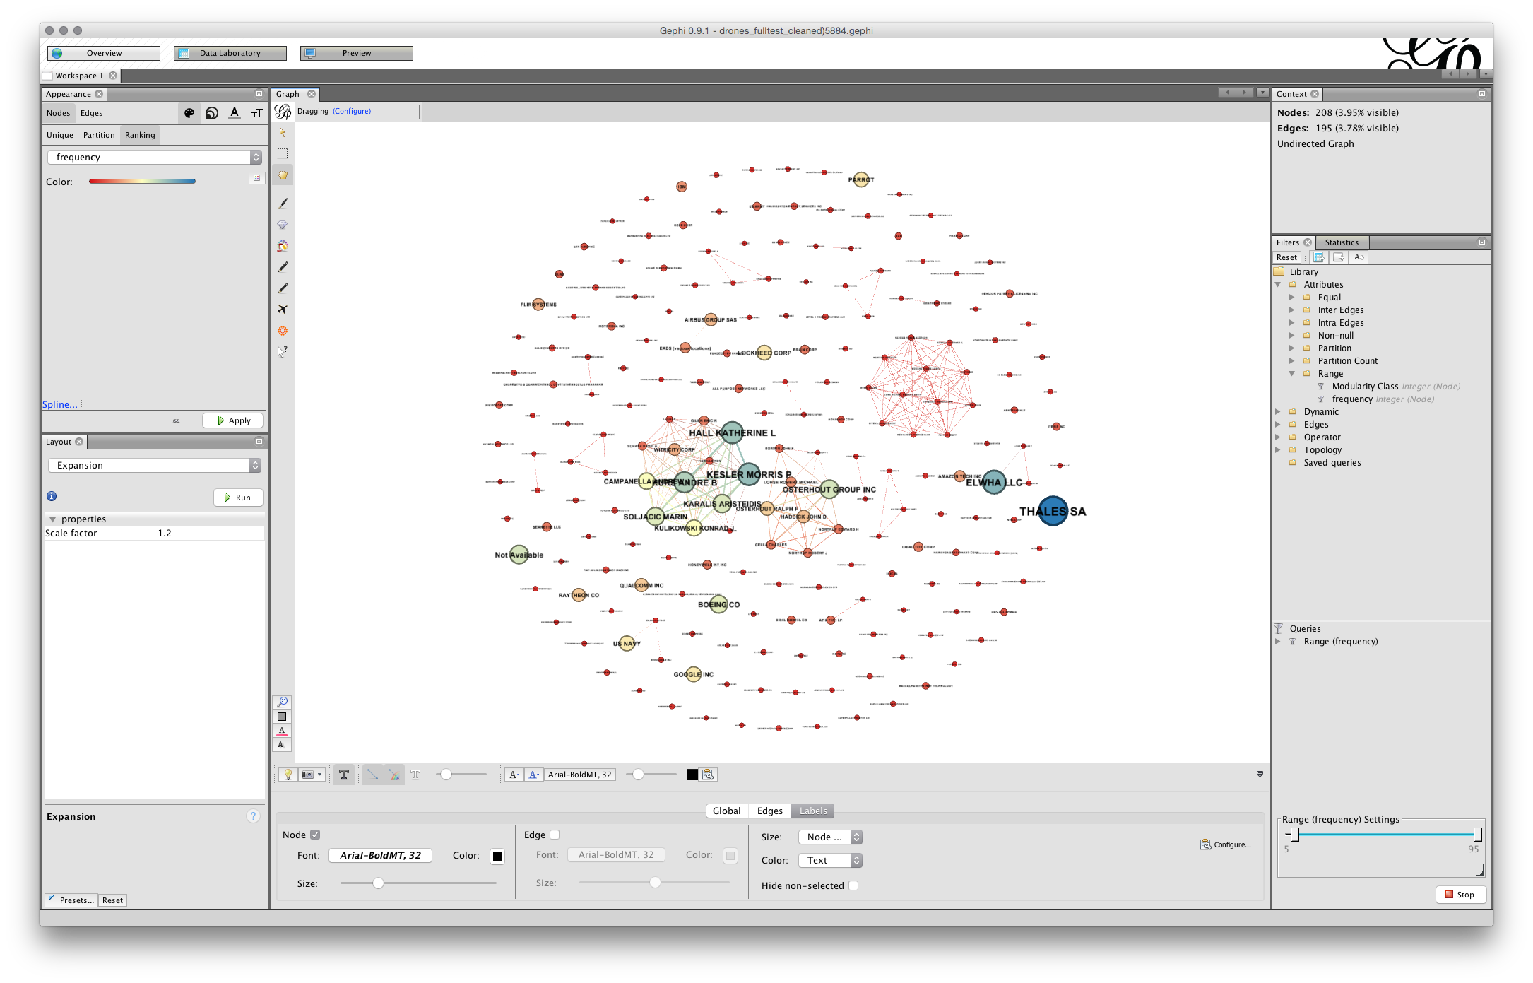Open label color mode blue A icon
The width and height of the screenshot is (1533, 983).
[x=534, y=775]
